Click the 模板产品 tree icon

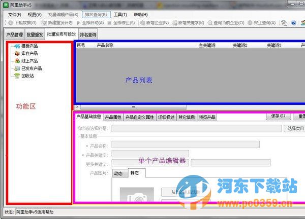(x=17, y=46)
